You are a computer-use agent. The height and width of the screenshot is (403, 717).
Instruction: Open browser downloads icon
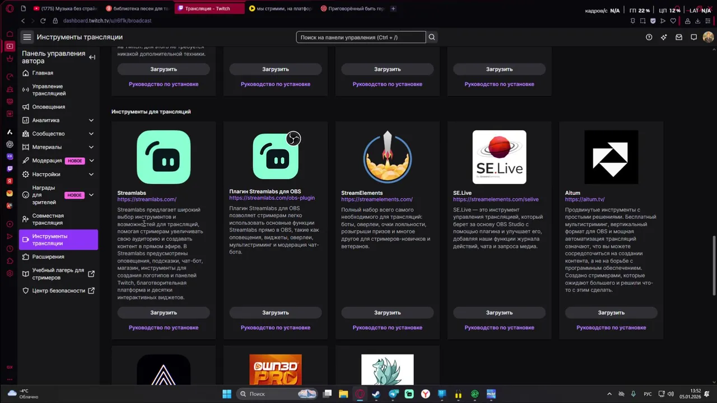click(x=698, y=21)
